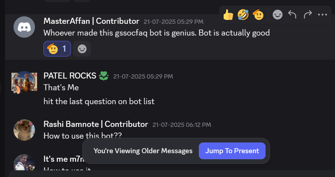Open Rashi Bamnote's kitten avatar
This screenshot has width=335, height=177.
click(24, 130)
